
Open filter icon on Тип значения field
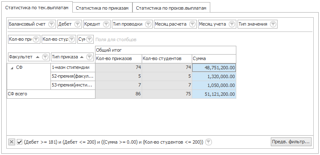pos(273,24)
